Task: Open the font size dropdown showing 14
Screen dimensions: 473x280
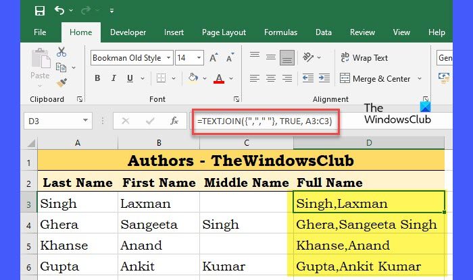Action: click(199, 58)
